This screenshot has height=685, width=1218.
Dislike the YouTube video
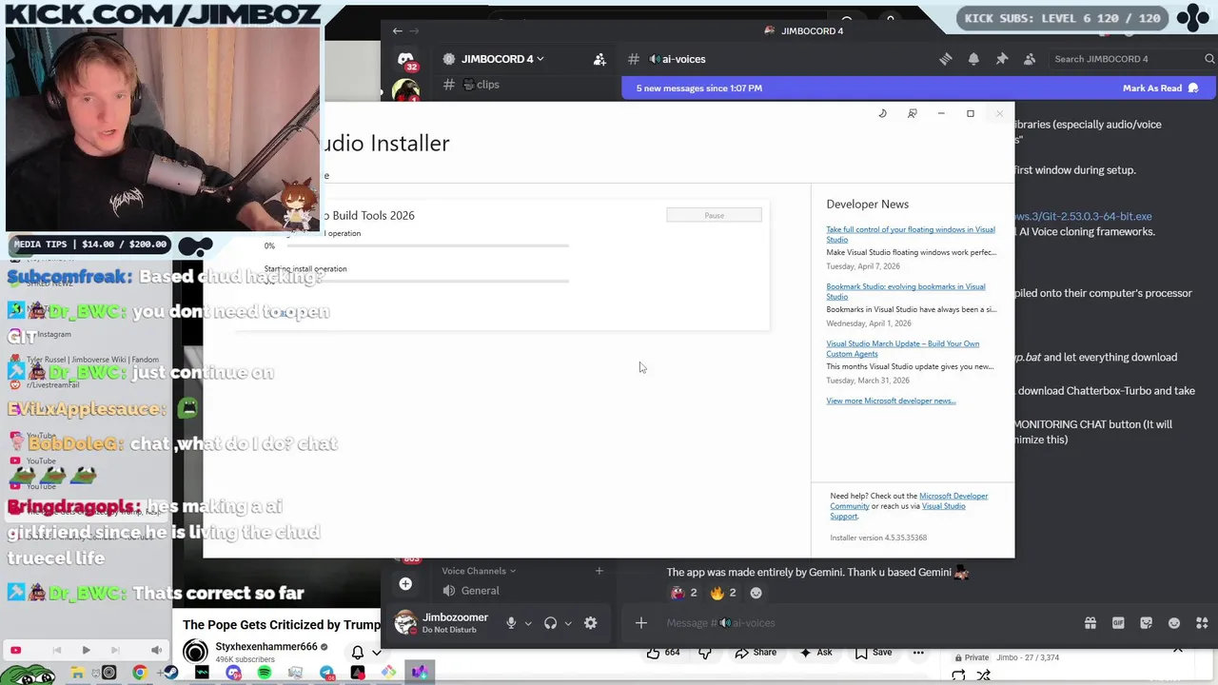[705, 653]
